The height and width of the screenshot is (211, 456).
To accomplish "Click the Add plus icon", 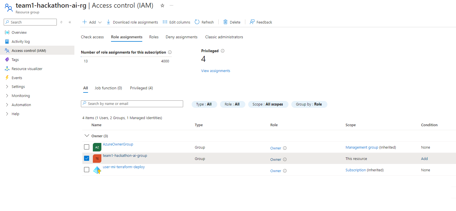I will click(x=85, y=22).
